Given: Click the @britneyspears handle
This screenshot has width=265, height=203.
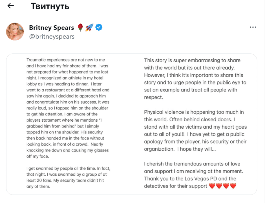Looking at the screenshot, I should [x=52, y=36].
